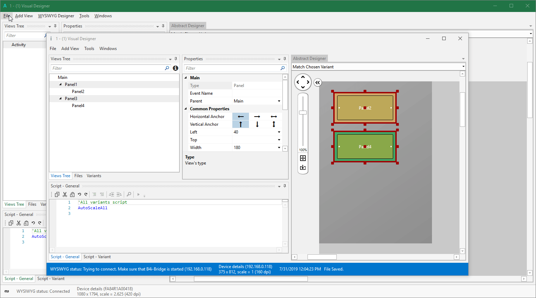Switch to Variants tab in front window
536x298 pixels.
tap(94, 176)
